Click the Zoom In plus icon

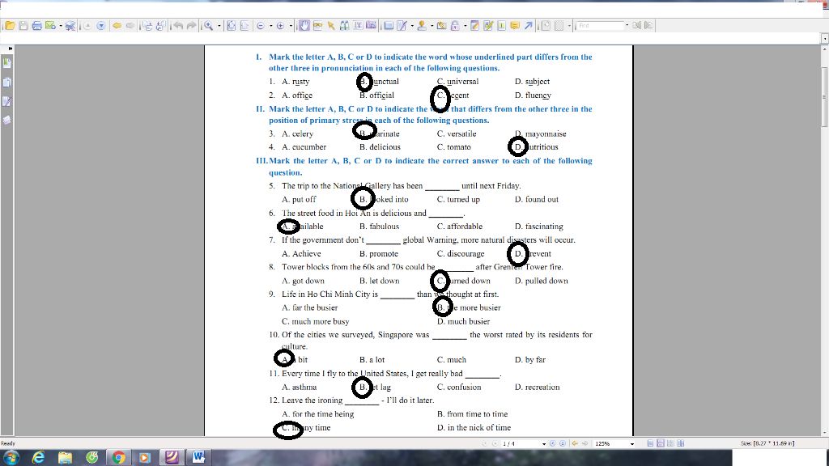280,25
